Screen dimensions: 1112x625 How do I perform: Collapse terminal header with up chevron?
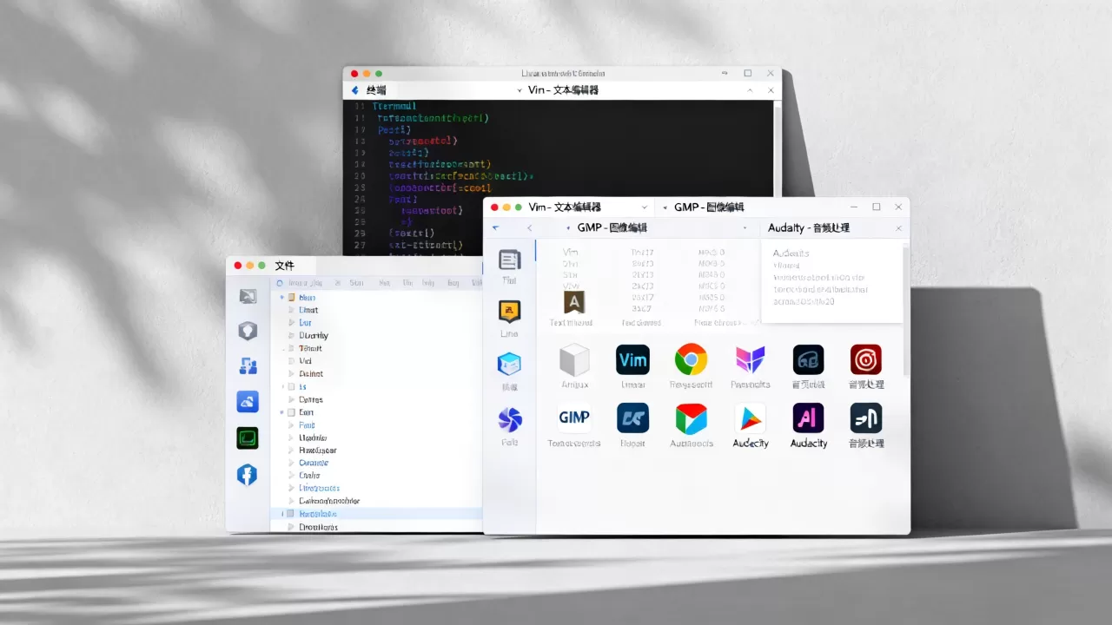(x=750, y=90)
